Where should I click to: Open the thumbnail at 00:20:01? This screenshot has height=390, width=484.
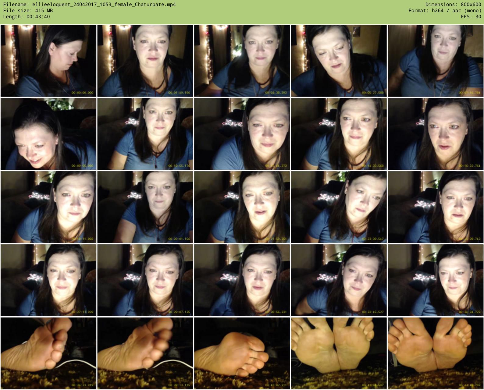pyautogui.click(x=145, y=207)
